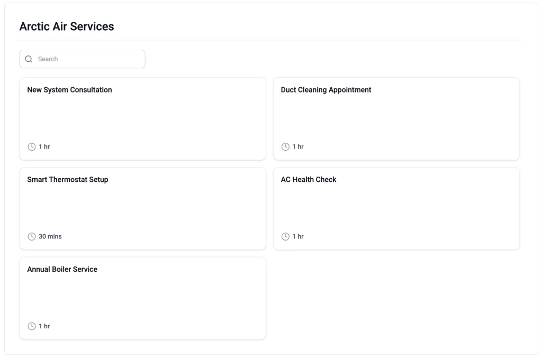
Task: Click the empty middle of Smart Thermostat Setup card
Action: 142,208
